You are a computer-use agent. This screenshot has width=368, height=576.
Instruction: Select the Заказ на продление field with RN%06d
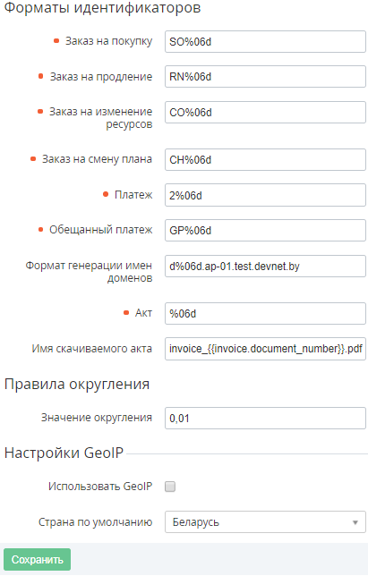pos(265,76)
